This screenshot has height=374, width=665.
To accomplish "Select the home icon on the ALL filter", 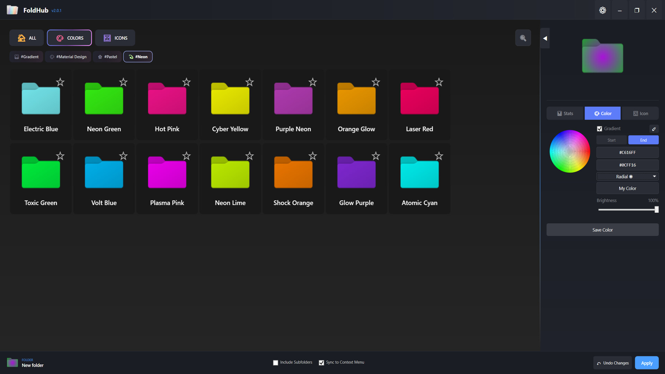I will [21, 38].
